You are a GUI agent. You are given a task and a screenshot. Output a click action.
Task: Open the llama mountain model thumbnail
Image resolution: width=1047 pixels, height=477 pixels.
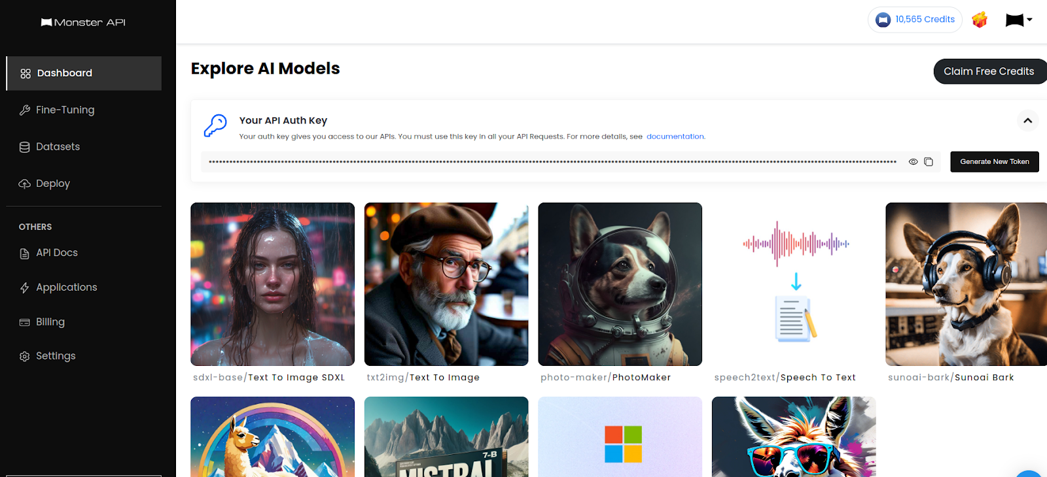[x=273, y=436]
